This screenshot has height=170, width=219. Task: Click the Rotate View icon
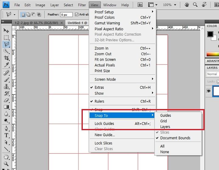[x=204, y=5]
